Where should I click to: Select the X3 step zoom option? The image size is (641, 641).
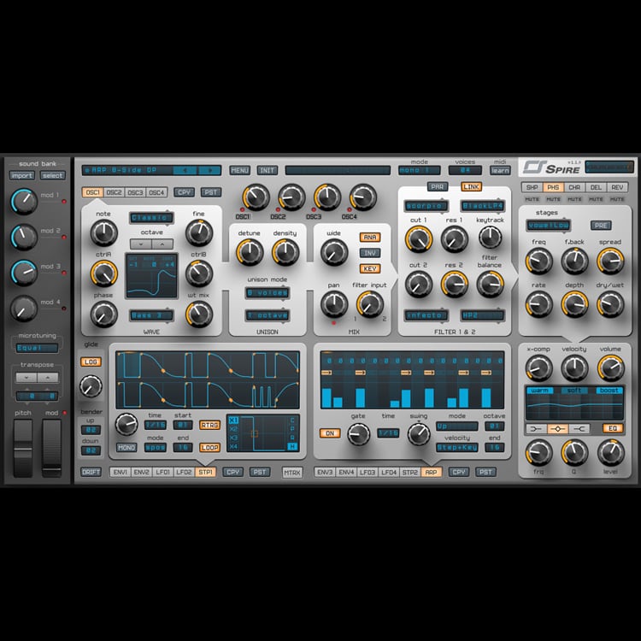[x=233, y=438]
